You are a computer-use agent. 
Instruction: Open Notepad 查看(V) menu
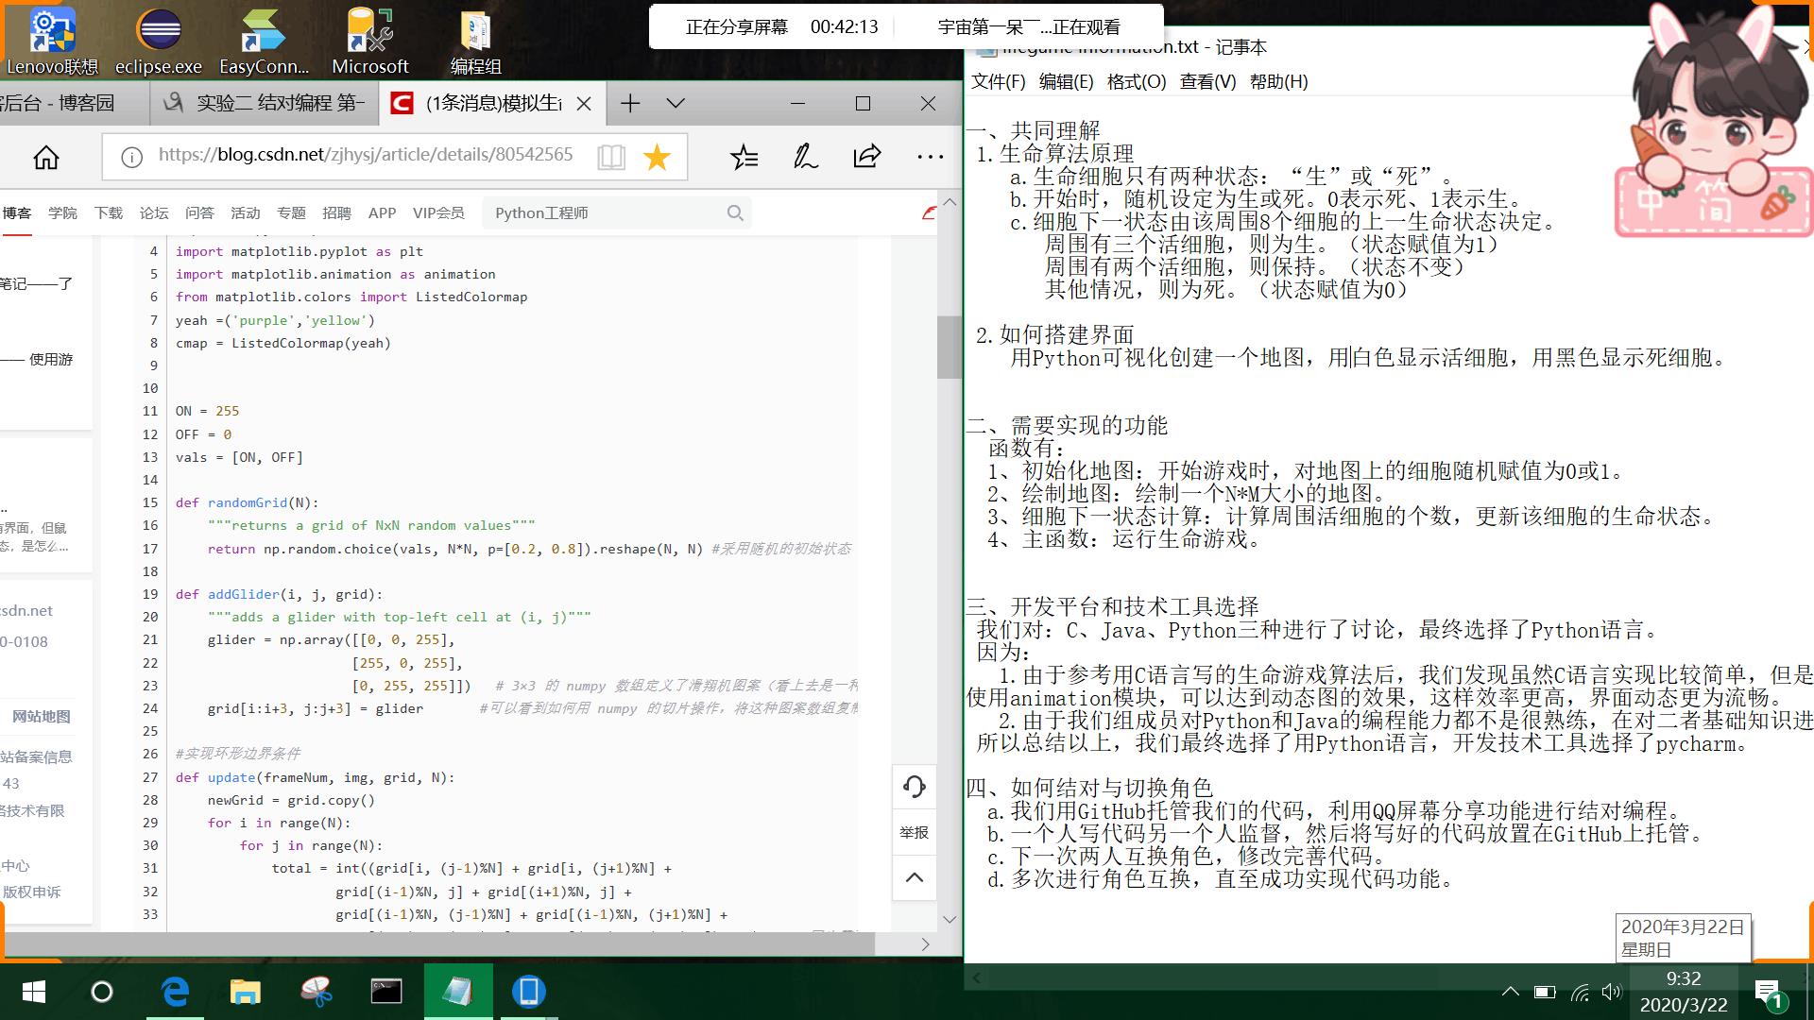(1207, 82)
